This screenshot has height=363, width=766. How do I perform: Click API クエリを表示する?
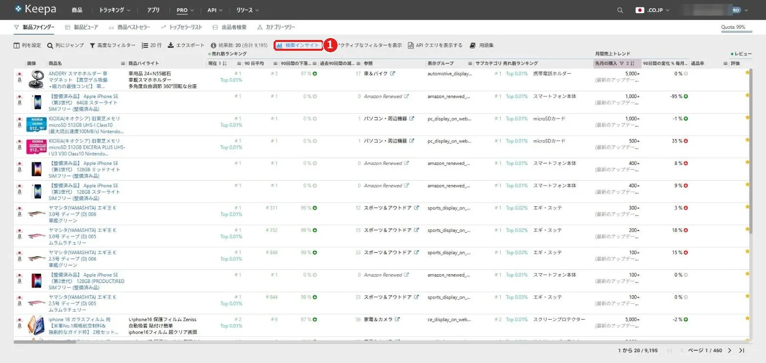pos(435,45)
